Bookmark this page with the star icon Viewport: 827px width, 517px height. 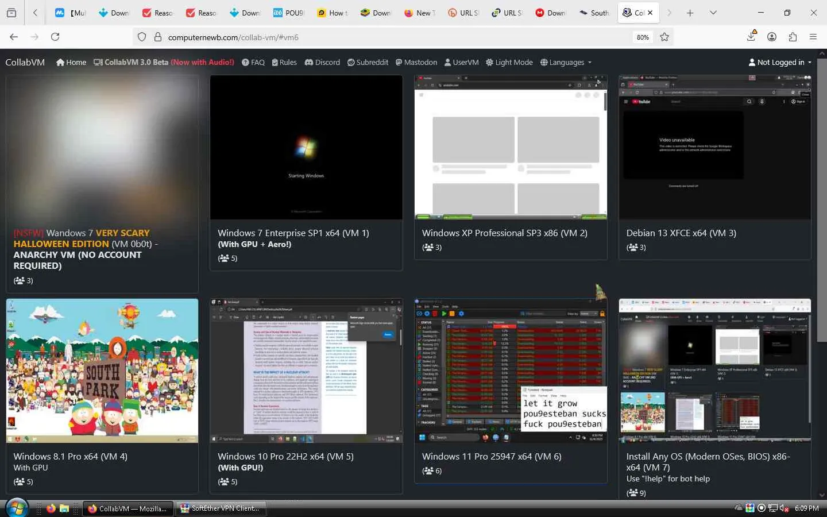(x=664, y=37)
